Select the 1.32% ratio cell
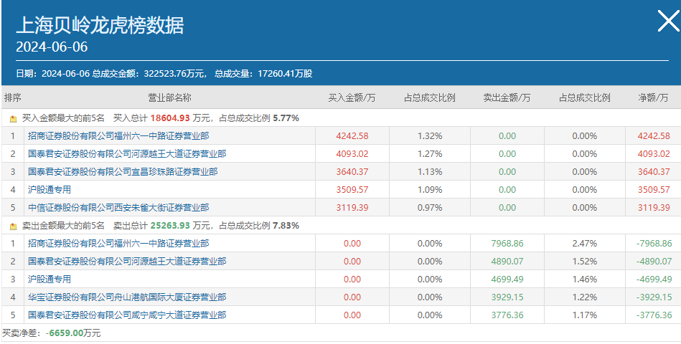681x344 pixels. 430,135
